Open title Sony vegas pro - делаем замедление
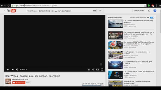Viewport: 161px width, 90px height. [137, 82]
